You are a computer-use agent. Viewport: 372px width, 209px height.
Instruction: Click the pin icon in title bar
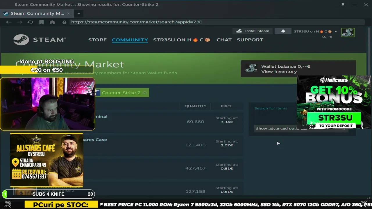[343, 5]
